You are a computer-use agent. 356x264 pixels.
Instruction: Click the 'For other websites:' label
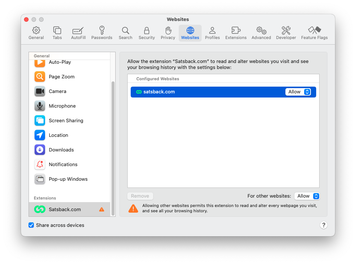click(x=269, y=196)
